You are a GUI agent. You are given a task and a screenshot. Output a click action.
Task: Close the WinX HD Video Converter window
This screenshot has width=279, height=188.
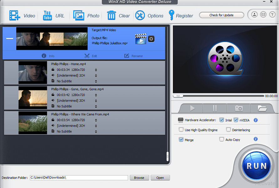click(x=271, y=2)
